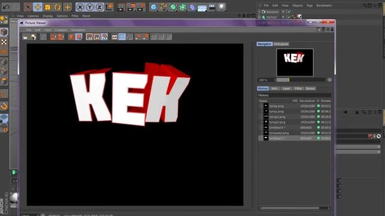Open Picture Viewer File menu

coord(29,30)
